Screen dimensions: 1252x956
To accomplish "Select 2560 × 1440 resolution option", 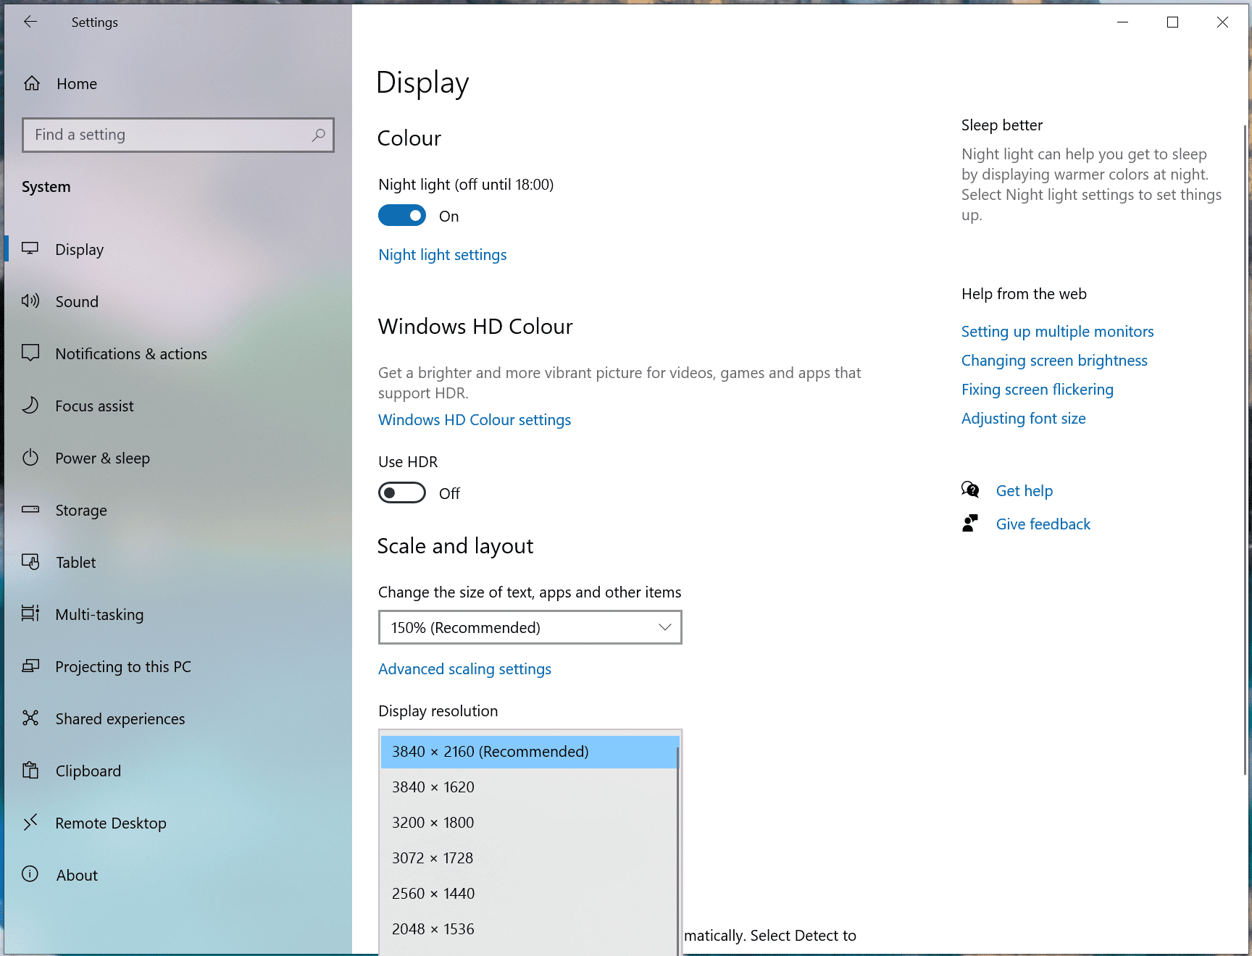I will tap(433, 894).
